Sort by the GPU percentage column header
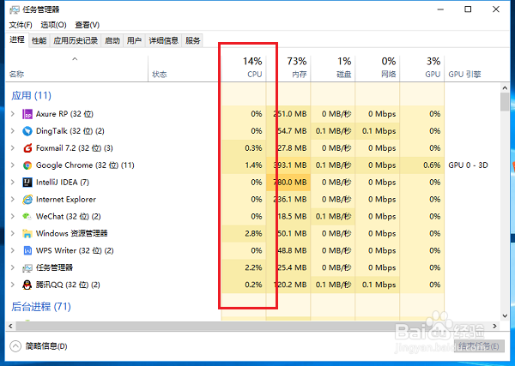The image size is (515, 366). (422, 69)
